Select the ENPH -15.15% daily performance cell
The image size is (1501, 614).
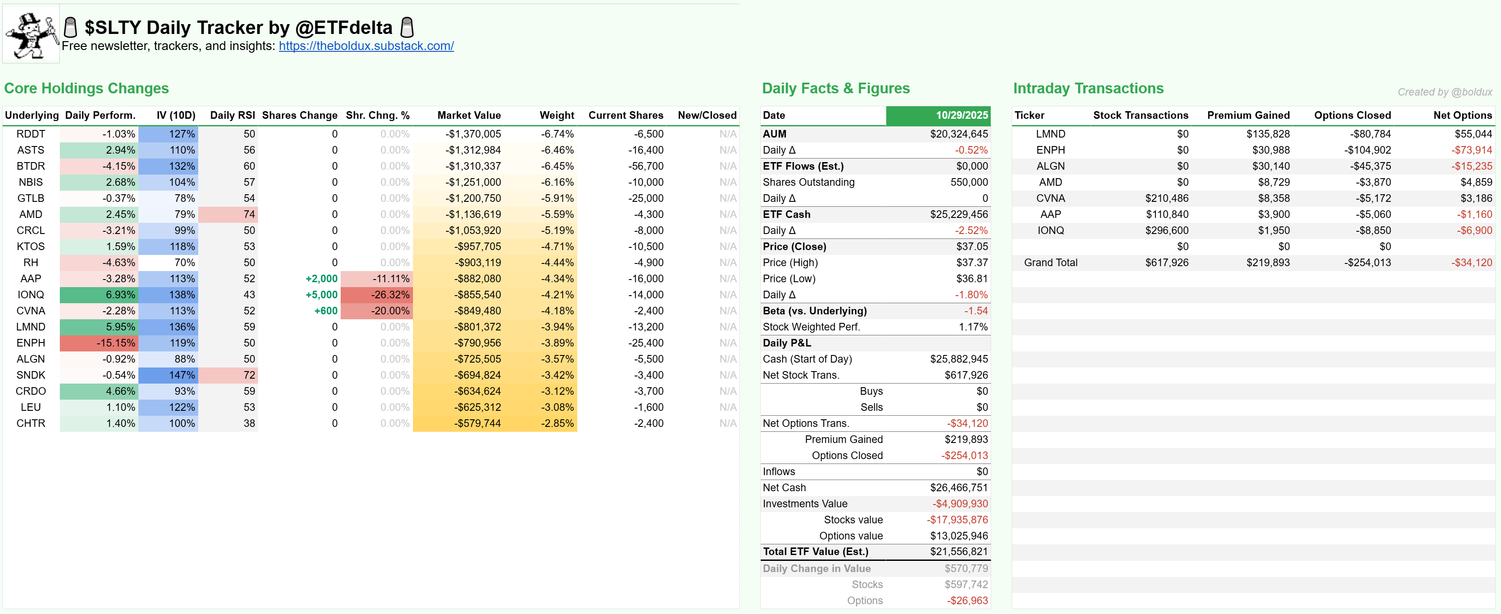click(99, 343)
